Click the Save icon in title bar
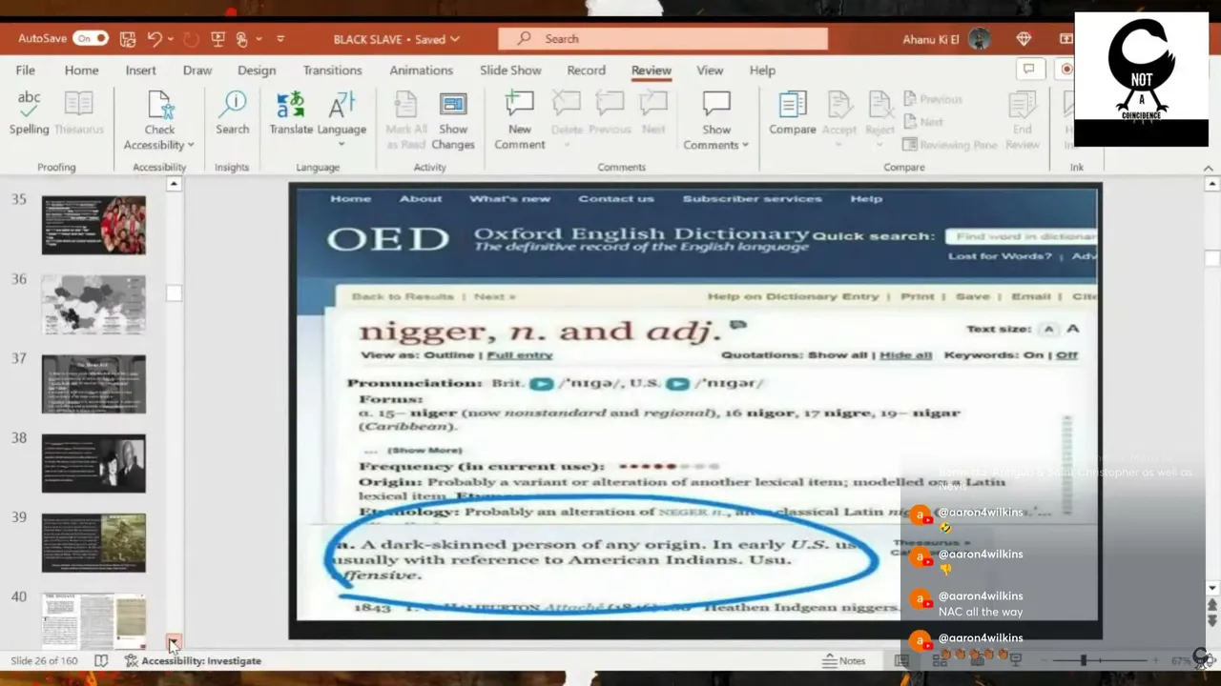Screen dimensions: 1221x686 coord(128,39)
